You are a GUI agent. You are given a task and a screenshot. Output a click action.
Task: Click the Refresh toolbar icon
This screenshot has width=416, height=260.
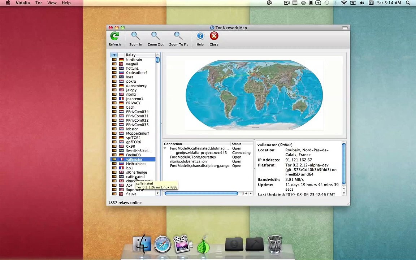(x=114, y=36)
